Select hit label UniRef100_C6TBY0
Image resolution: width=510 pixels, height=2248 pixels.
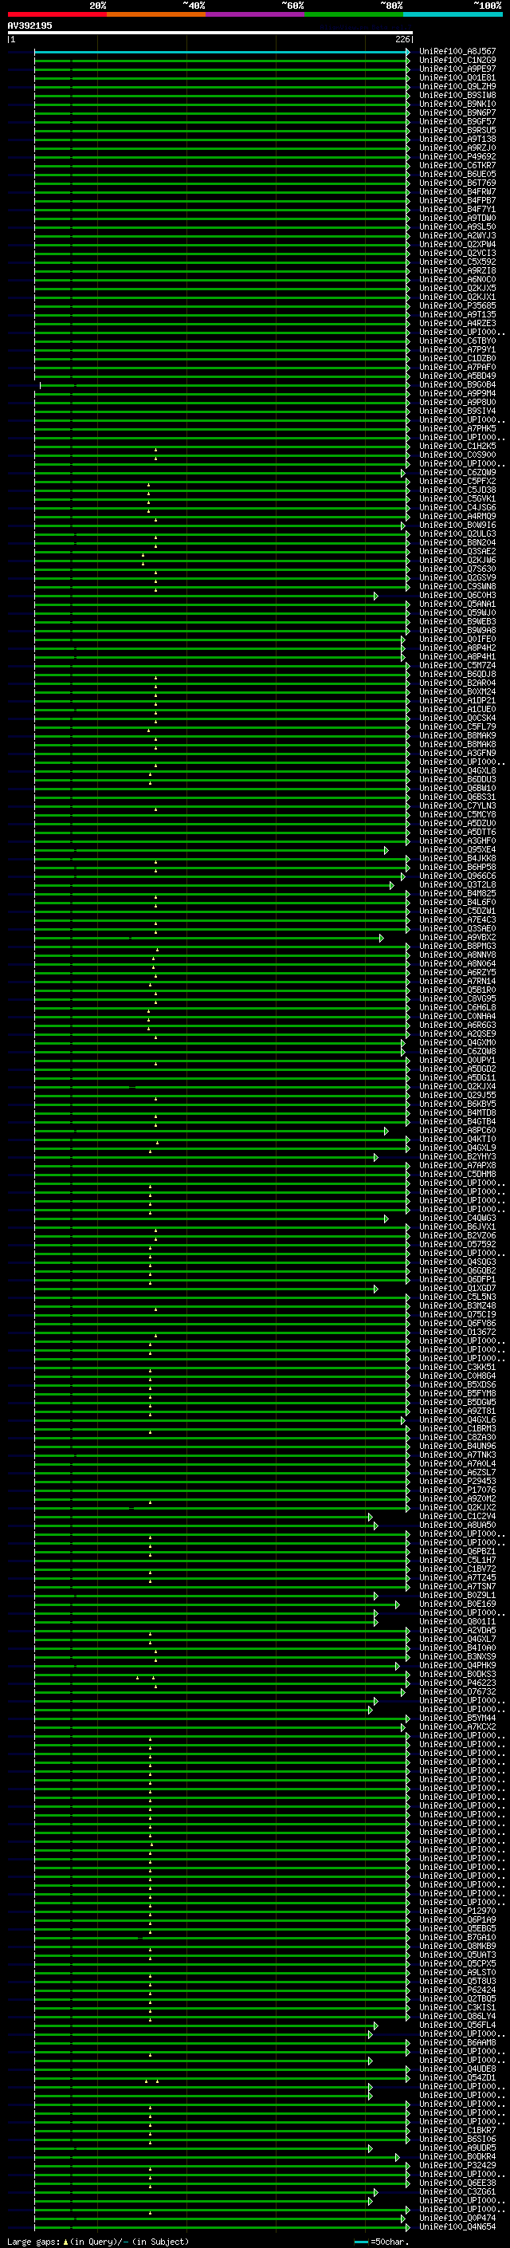click(x=457, y=341)
